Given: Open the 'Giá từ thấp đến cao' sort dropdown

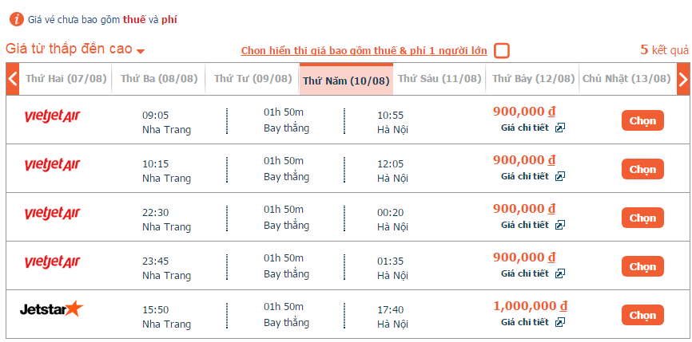Looking at the screenshot, I should pyautogui.click(x=75, y=49).
